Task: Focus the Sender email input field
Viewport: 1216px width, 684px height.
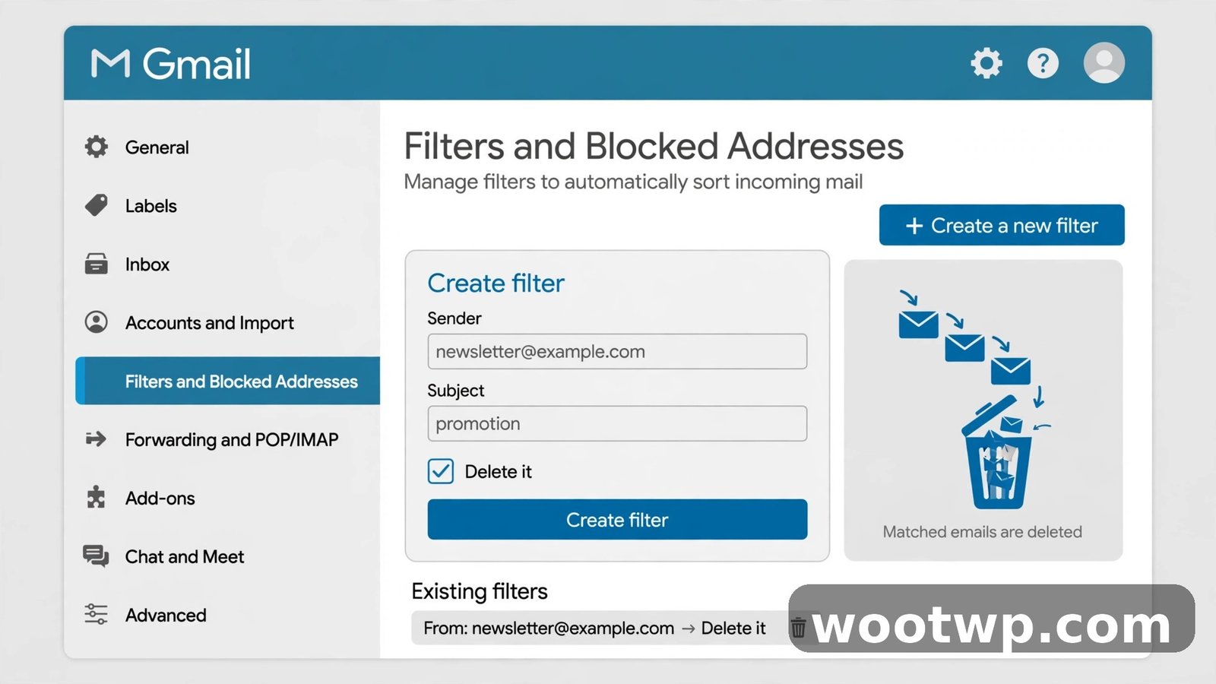Action: click(617, 351)
